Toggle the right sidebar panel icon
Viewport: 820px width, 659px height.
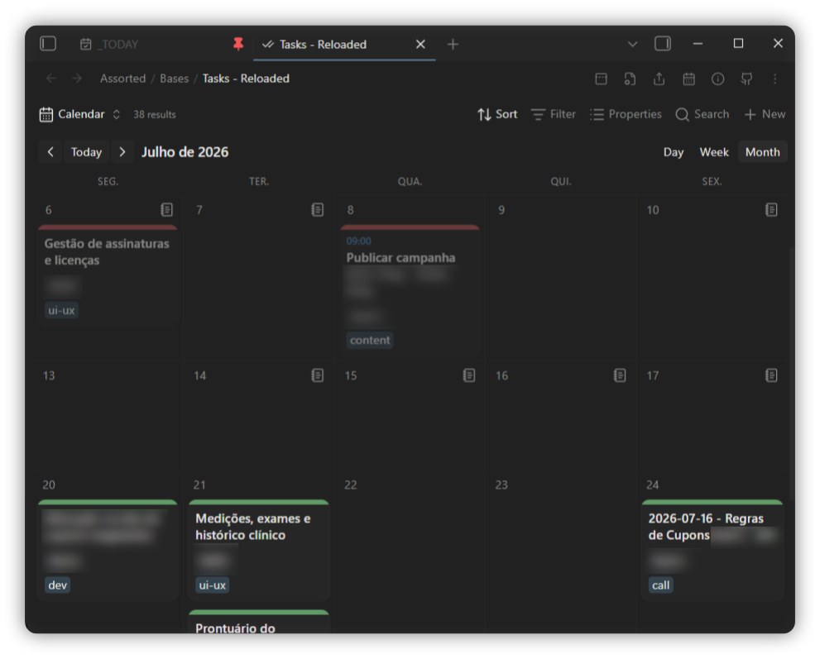pyautogui.click(x=663, y=43)
